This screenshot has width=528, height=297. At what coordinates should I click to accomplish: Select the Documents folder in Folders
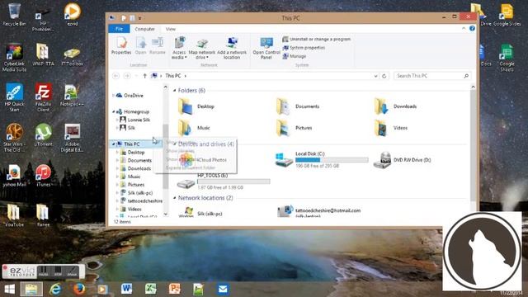coord(298,106)
